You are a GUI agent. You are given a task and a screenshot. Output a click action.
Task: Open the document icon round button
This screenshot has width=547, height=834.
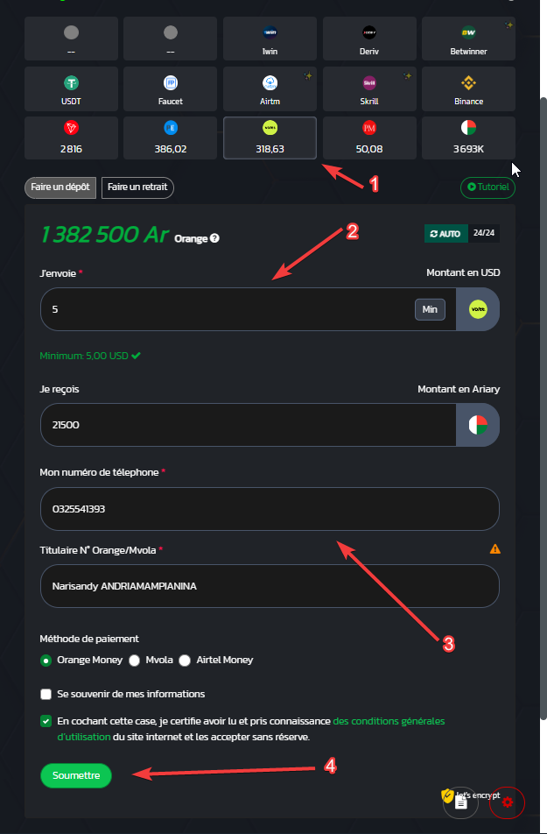click(461, 803)
